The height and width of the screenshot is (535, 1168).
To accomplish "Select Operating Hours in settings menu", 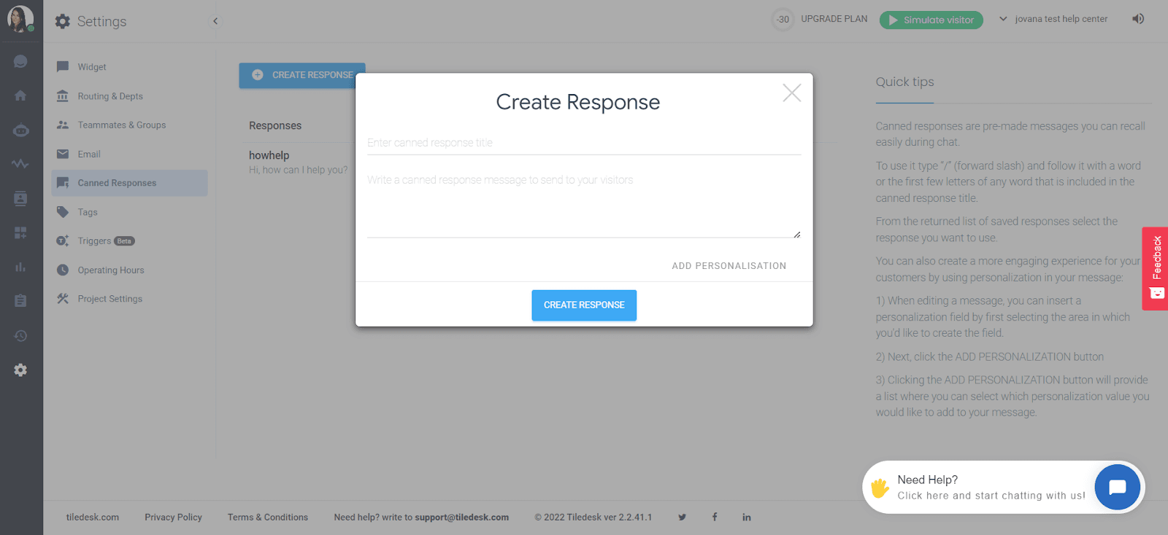I will point(111,270).
